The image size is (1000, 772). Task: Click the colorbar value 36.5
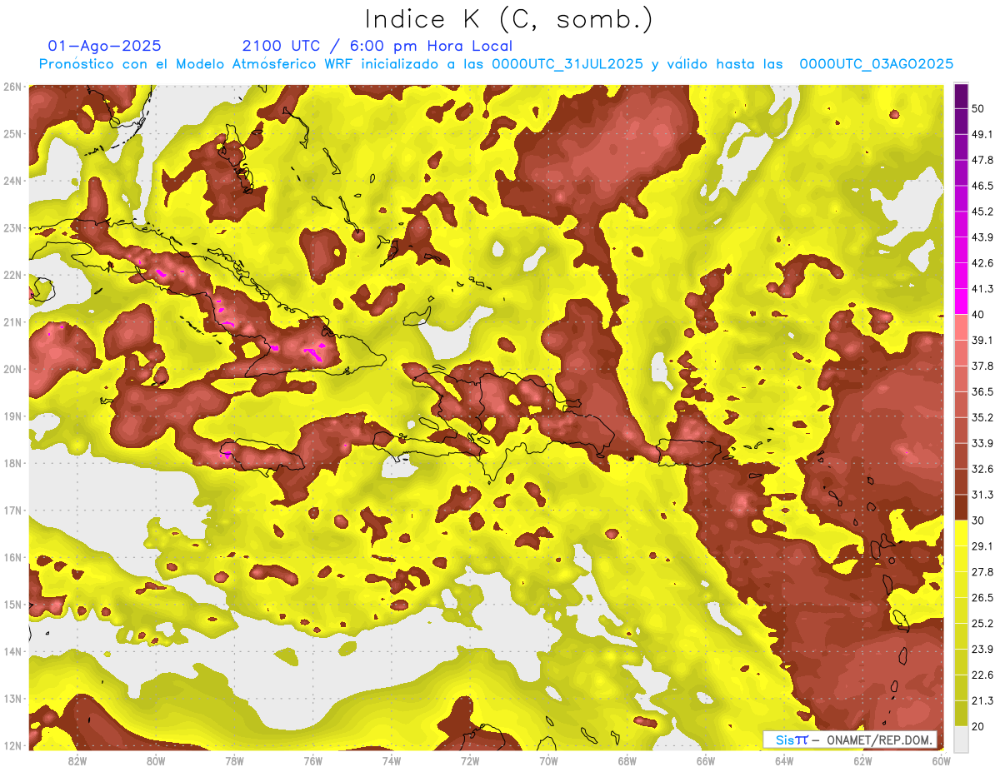[982, 391]
